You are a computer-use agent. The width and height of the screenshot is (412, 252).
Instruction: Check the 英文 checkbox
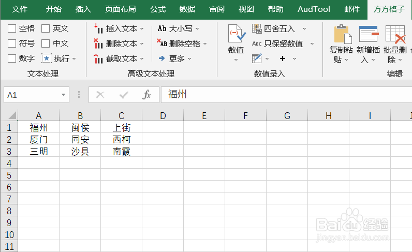(46, 28)
